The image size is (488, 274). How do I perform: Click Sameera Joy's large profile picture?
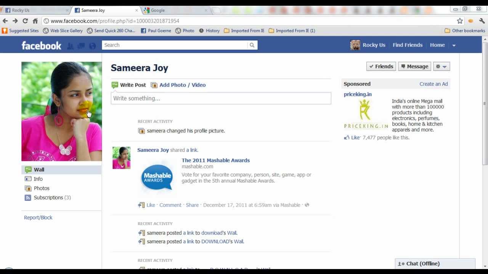tap(61, 112)
